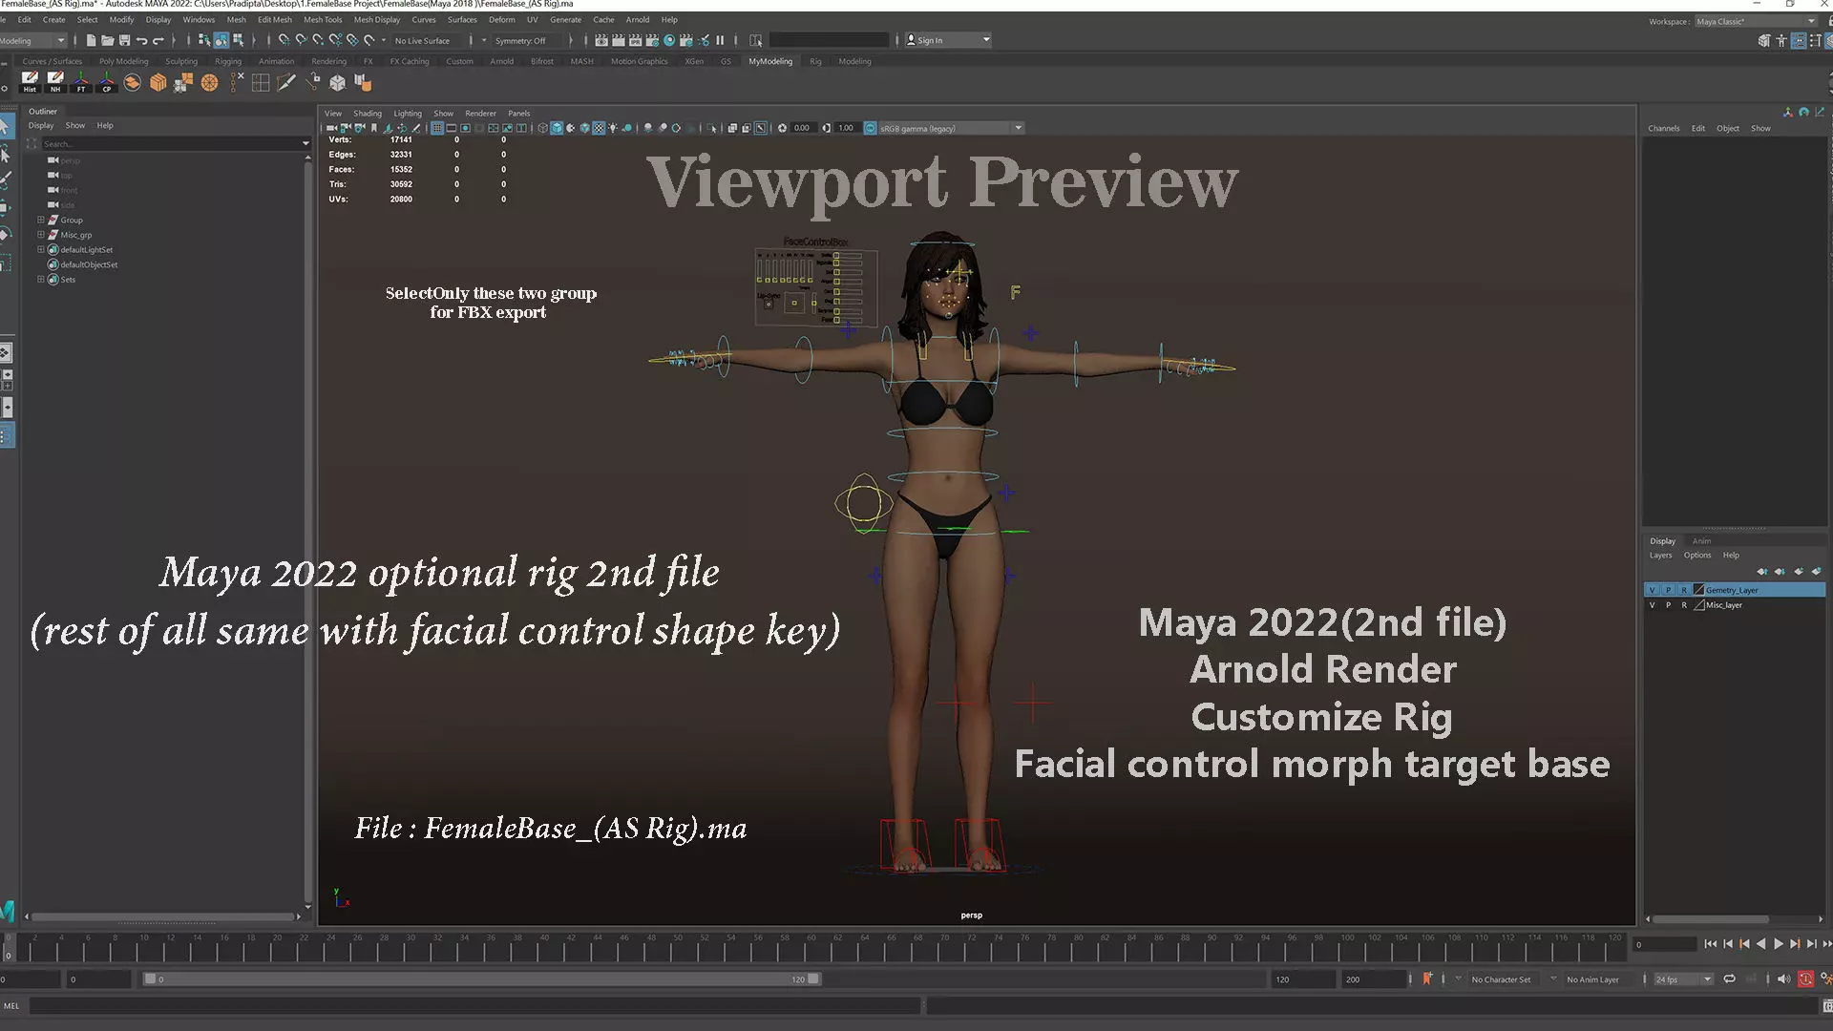Click the play backward button

[1761, 944]
